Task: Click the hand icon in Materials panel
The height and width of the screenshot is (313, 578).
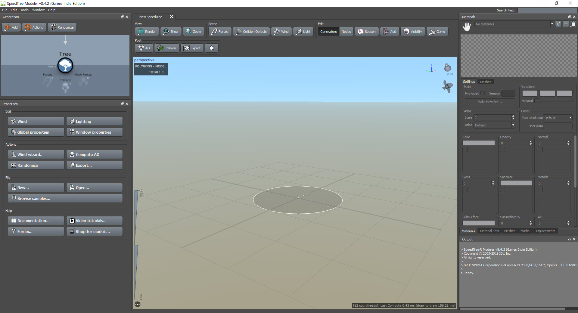Action: 467,26
